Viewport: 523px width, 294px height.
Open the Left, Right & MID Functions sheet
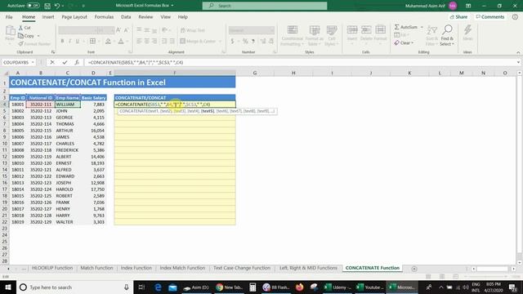pyautogui.click(x=308, y=268)
